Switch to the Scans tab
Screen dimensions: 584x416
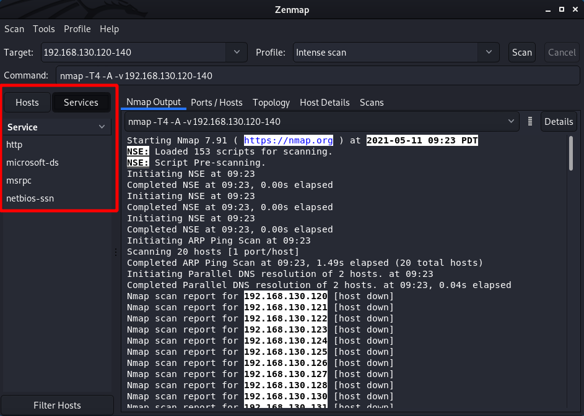tap(372, 103)
